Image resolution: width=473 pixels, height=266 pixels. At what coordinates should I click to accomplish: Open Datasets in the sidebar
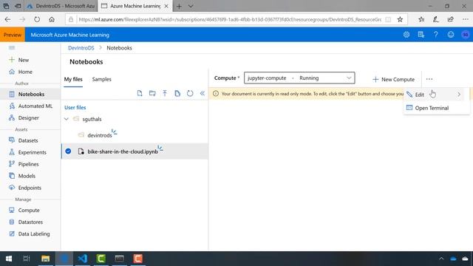pyautogui.click(x=23, y=140)
